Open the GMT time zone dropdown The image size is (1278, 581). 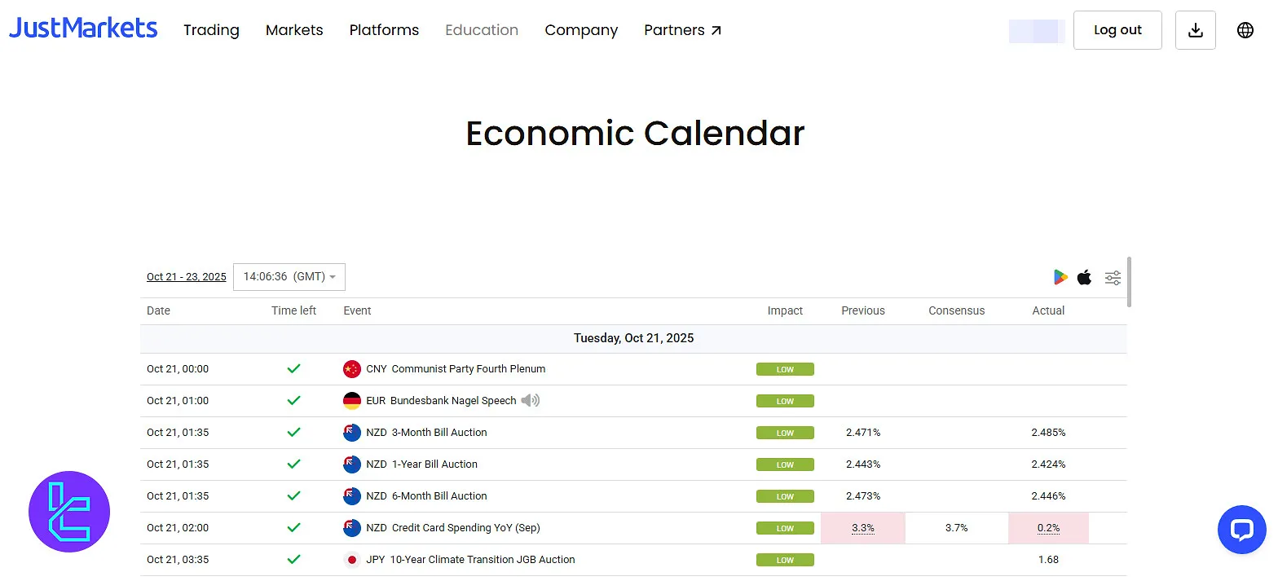289,276
